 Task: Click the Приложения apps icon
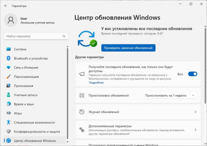coord(9,86)
